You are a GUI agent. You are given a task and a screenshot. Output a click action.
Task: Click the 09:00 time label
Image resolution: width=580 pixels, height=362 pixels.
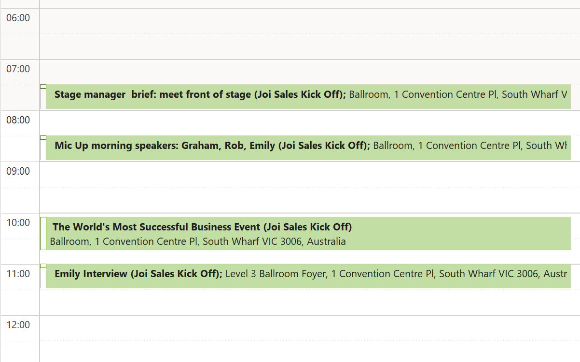click(x=18, y=172)
